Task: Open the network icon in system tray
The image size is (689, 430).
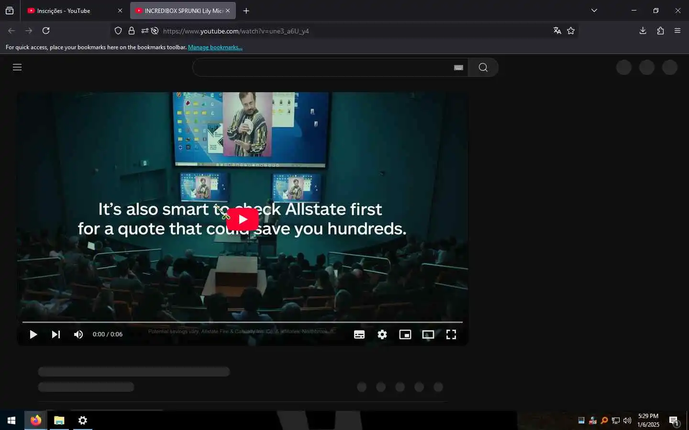Action: pyautogui.click(x=616, y=420)
